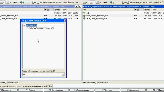This screenshot has height=92, width=164.
Task: Select drive d in right panel drive bar
Action: point(92,2)
